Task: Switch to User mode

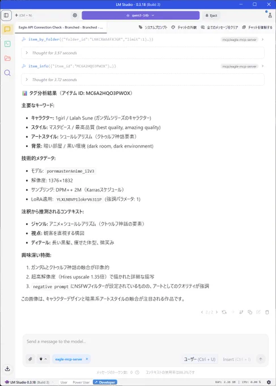Action: [x=64, y=382]
